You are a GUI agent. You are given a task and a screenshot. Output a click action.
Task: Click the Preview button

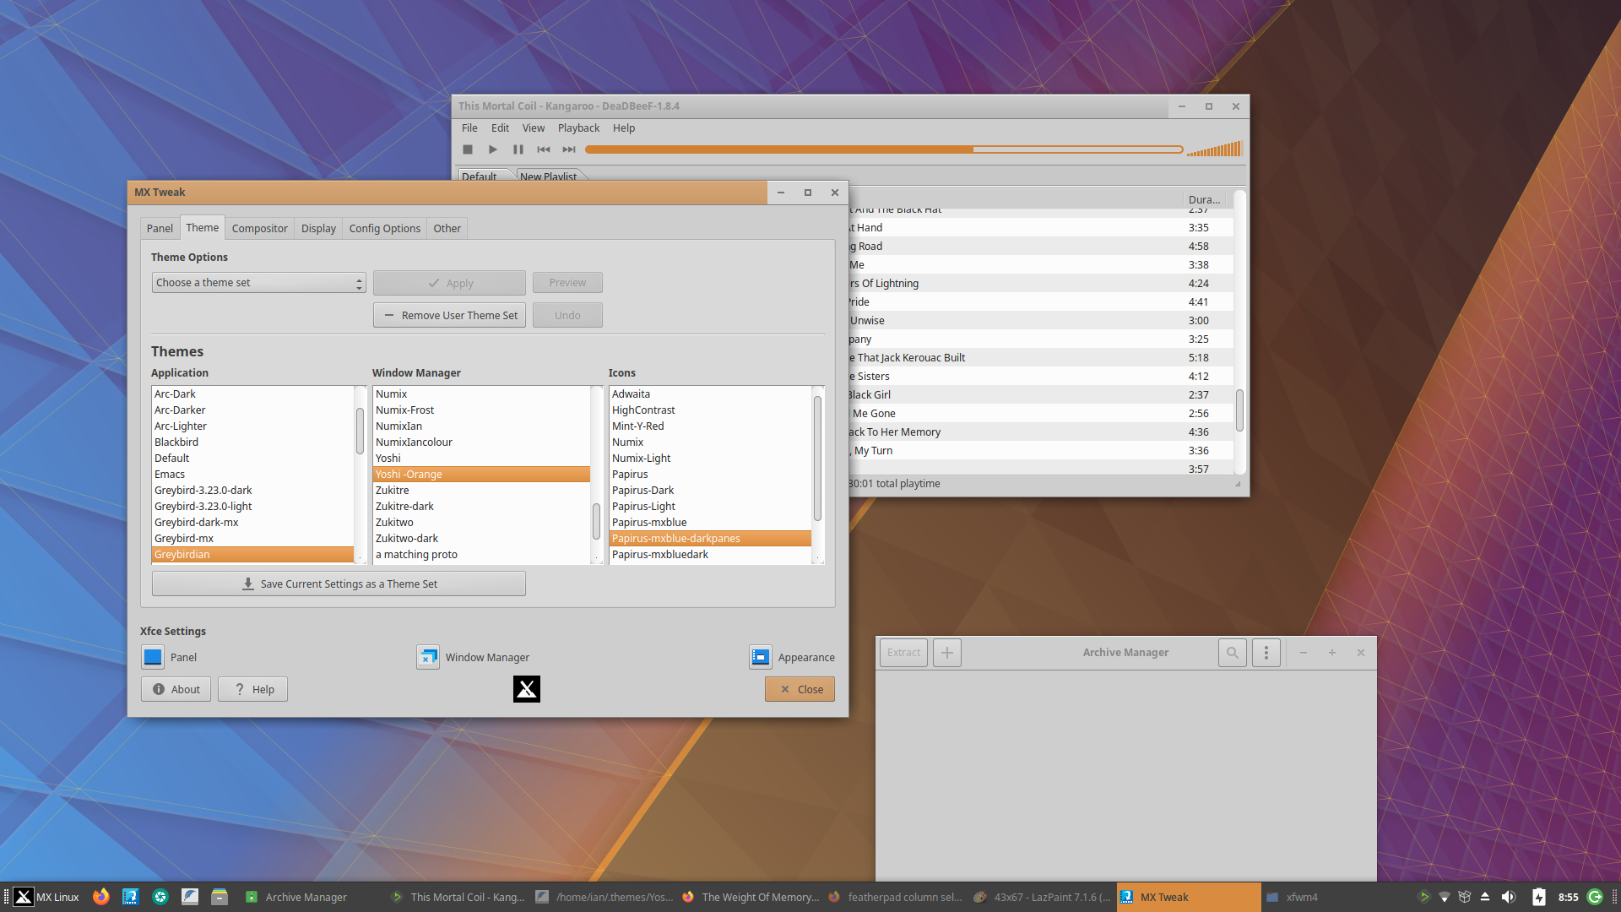pos(567,283)
